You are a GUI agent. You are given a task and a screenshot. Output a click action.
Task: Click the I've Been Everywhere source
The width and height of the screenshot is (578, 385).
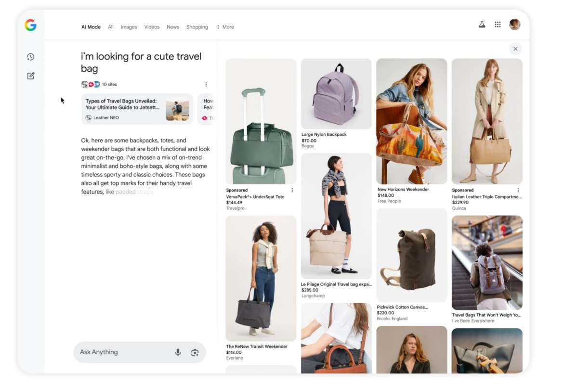473,321
